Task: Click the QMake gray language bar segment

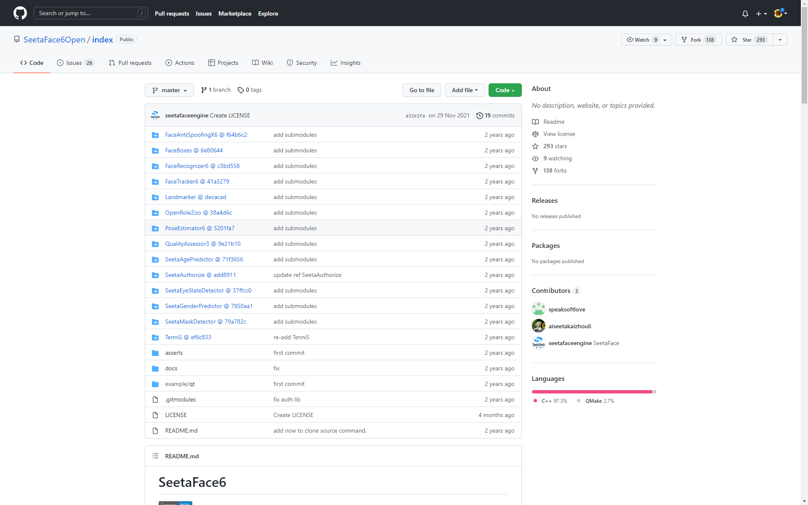Action: click(x=654, y=392)
